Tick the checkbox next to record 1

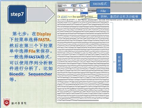[58, 17]
